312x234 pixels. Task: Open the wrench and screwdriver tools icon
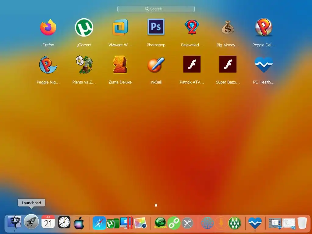tap(187, 223)
